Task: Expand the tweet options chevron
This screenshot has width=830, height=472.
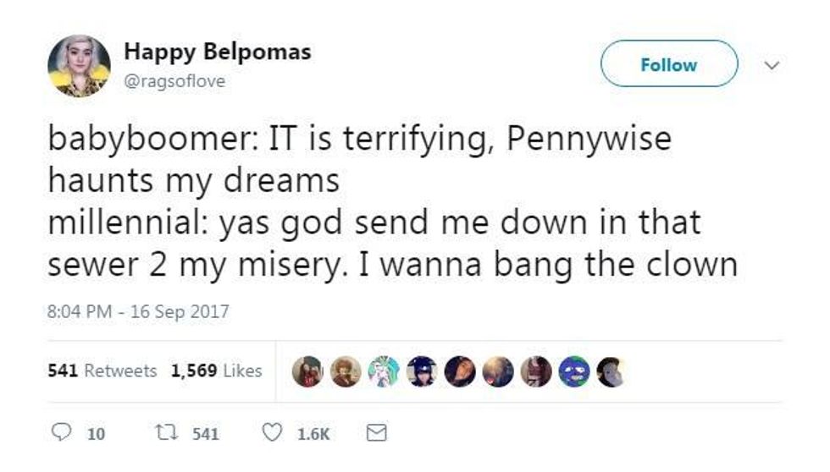Action: (x=769, y=63)
